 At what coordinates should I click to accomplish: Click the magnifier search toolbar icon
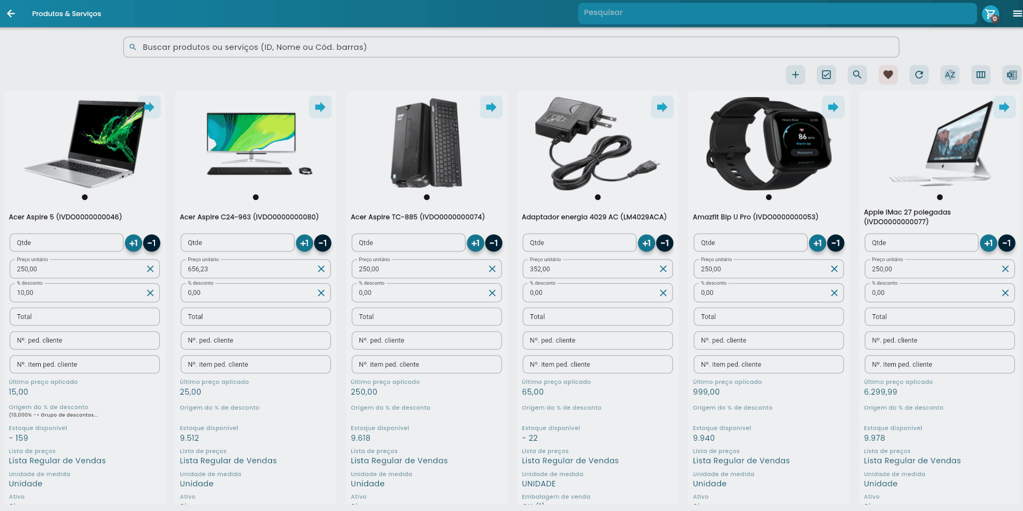[x=857, y=75]
